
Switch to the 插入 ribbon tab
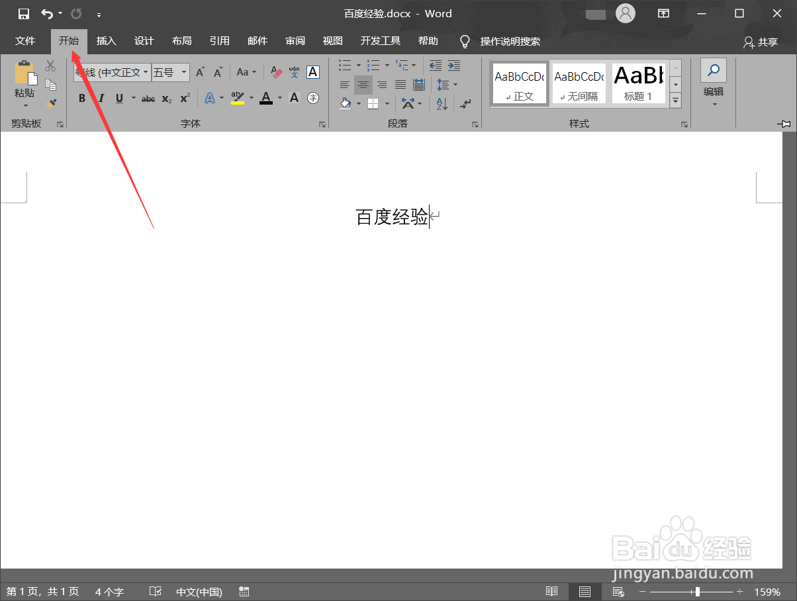tap(106, 41)
